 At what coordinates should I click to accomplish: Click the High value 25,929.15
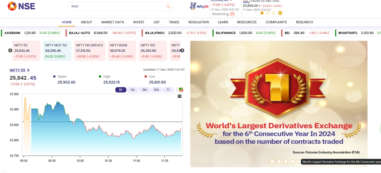[x=112, y=82]
